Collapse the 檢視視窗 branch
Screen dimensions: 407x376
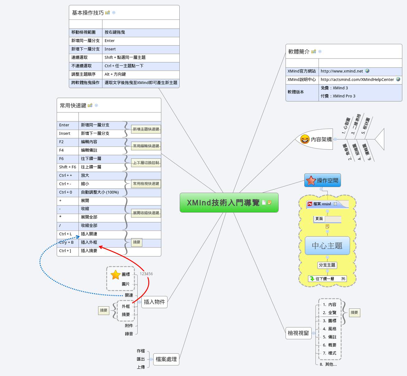point(314,333)
